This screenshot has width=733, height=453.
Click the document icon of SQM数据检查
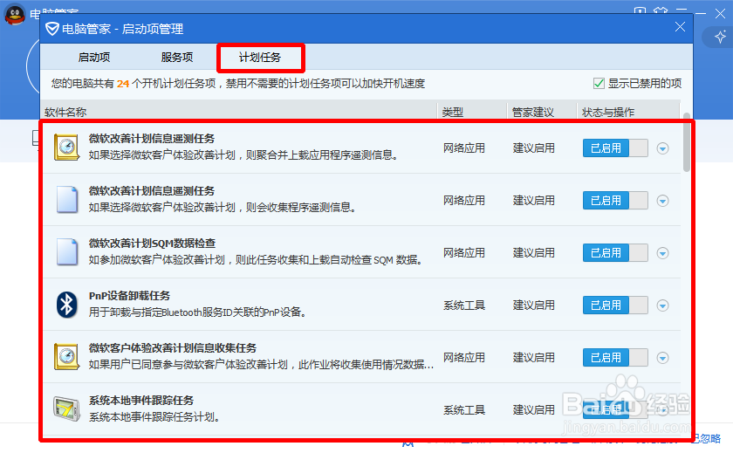click(67, 252)
